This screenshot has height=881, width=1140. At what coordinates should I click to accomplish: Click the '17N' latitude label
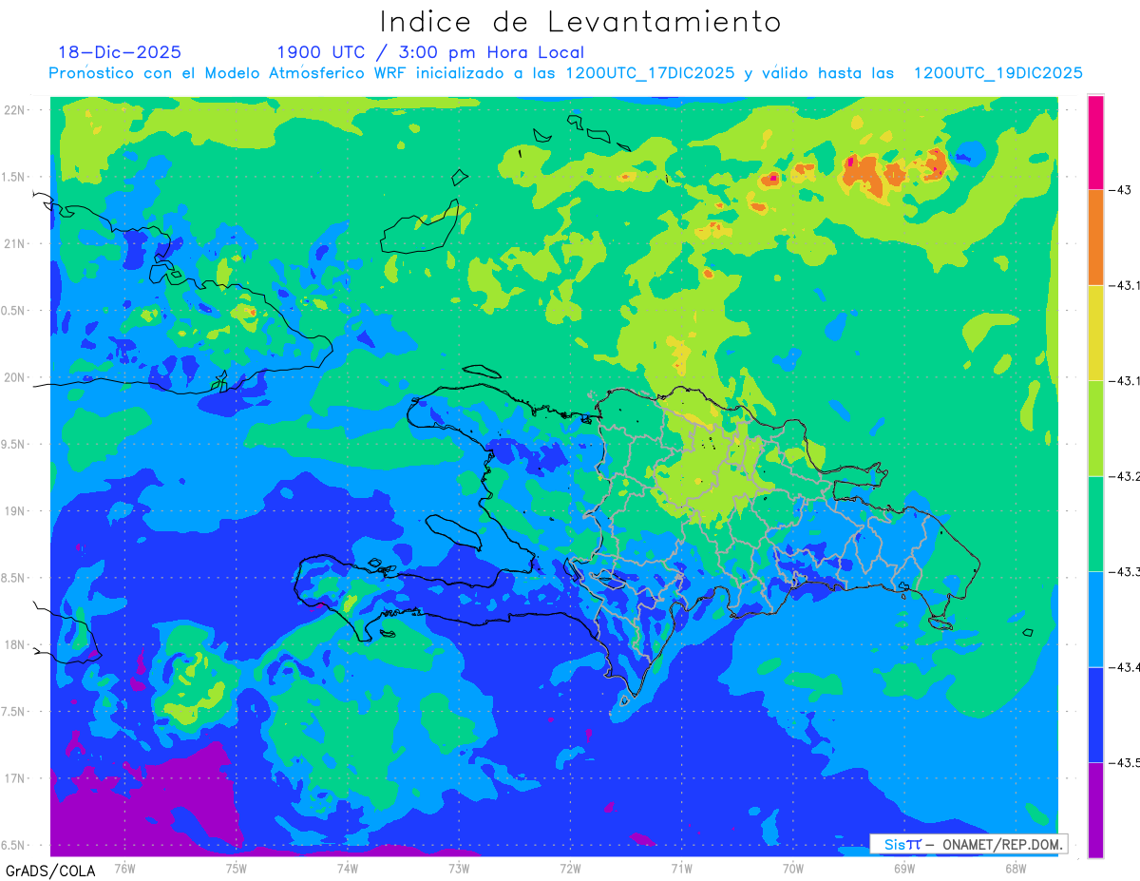pos(15,778)
